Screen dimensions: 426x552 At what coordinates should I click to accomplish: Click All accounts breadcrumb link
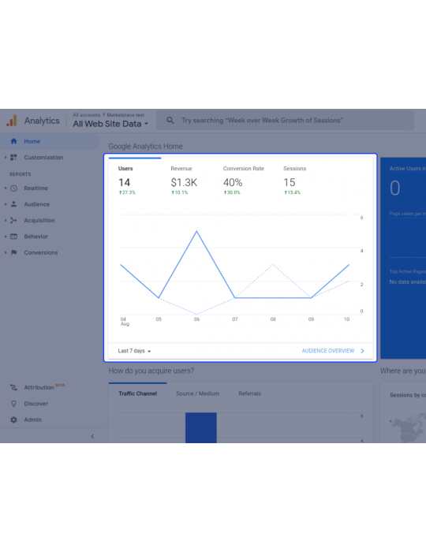click(x=86, y=115)
